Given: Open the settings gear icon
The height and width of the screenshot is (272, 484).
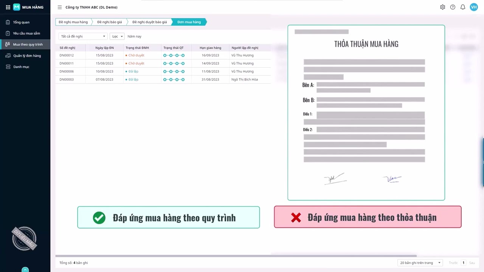Looking at the screenshot, I should pyautogui.click(x=442, y=7).
